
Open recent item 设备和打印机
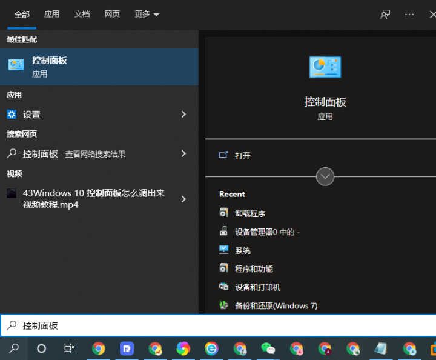coord(257,287)
